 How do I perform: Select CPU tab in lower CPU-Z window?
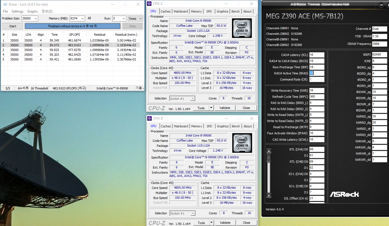[x=154, y=126]
